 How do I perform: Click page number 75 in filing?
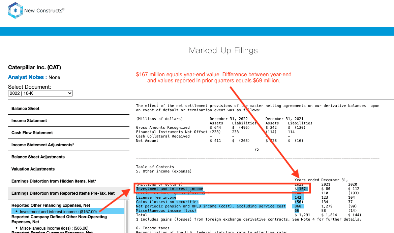tap(256, 149)
